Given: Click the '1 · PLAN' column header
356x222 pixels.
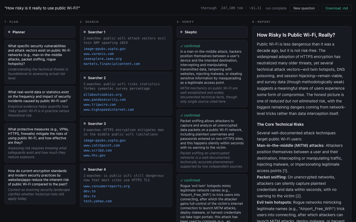Looking at the screenshot, I should coord(11,22).
